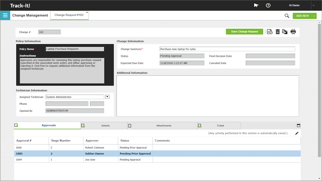Open the help question mark icon
Viewport: 322px width, 181px height.
tap(268, 5)
